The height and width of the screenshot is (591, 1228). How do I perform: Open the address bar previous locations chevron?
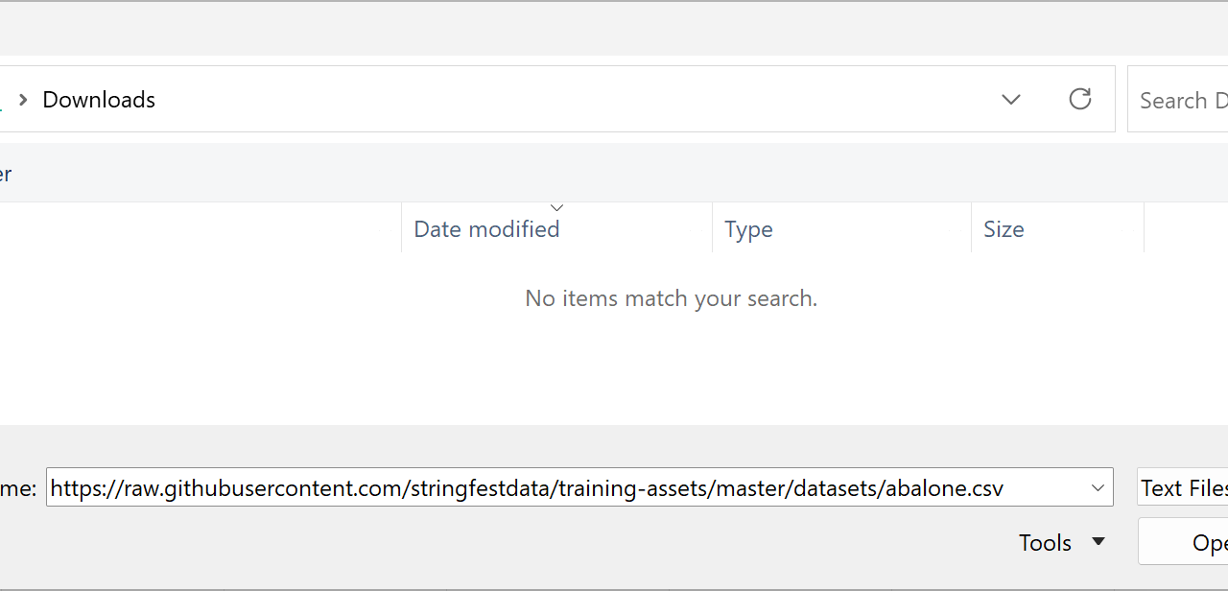pos(1010,100)
